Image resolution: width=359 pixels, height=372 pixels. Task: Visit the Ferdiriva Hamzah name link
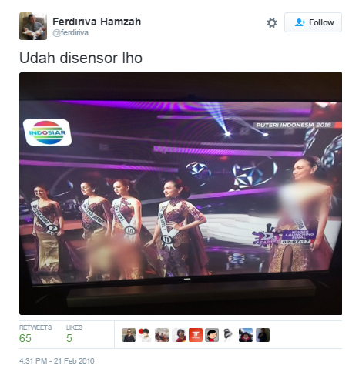coord(97,22)
